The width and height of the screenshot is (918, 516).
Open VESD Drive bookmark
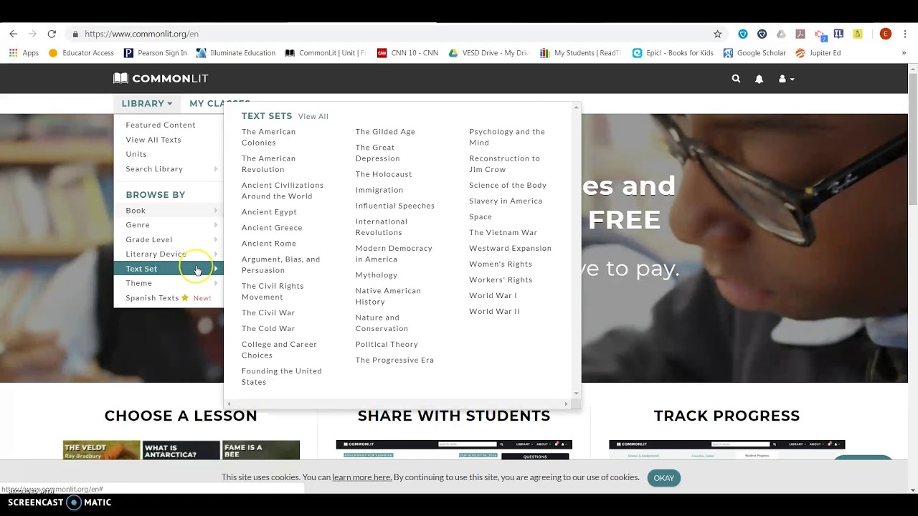point(488,53)
